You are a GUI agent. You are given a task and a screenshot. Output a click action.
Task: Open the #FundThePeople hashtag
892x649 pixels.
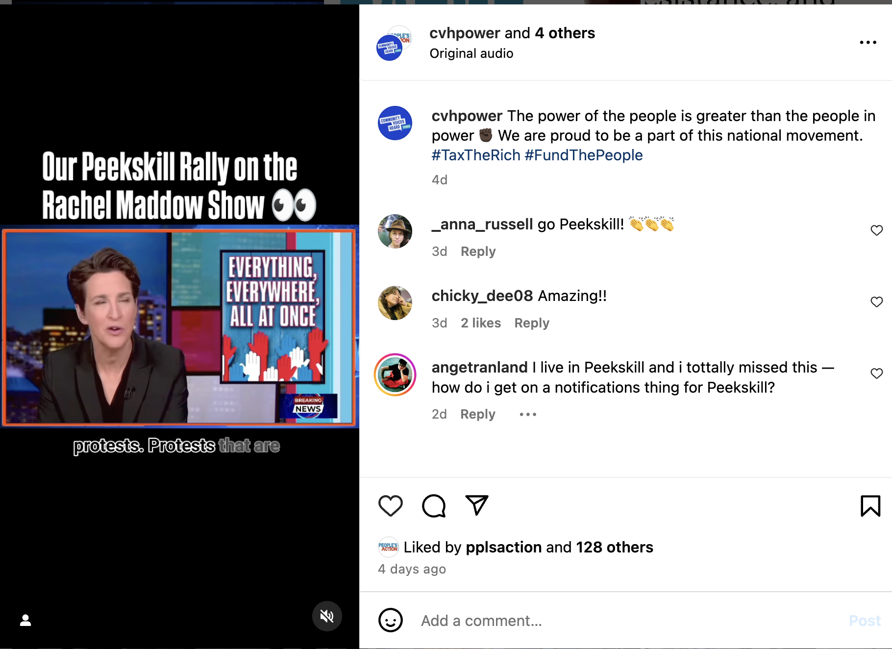coord(583,155)
